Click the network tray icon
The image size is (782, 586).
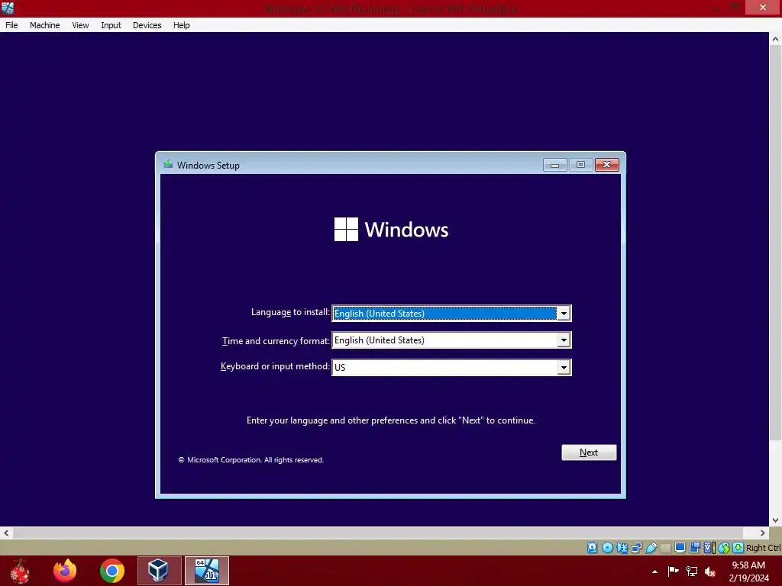692,571
